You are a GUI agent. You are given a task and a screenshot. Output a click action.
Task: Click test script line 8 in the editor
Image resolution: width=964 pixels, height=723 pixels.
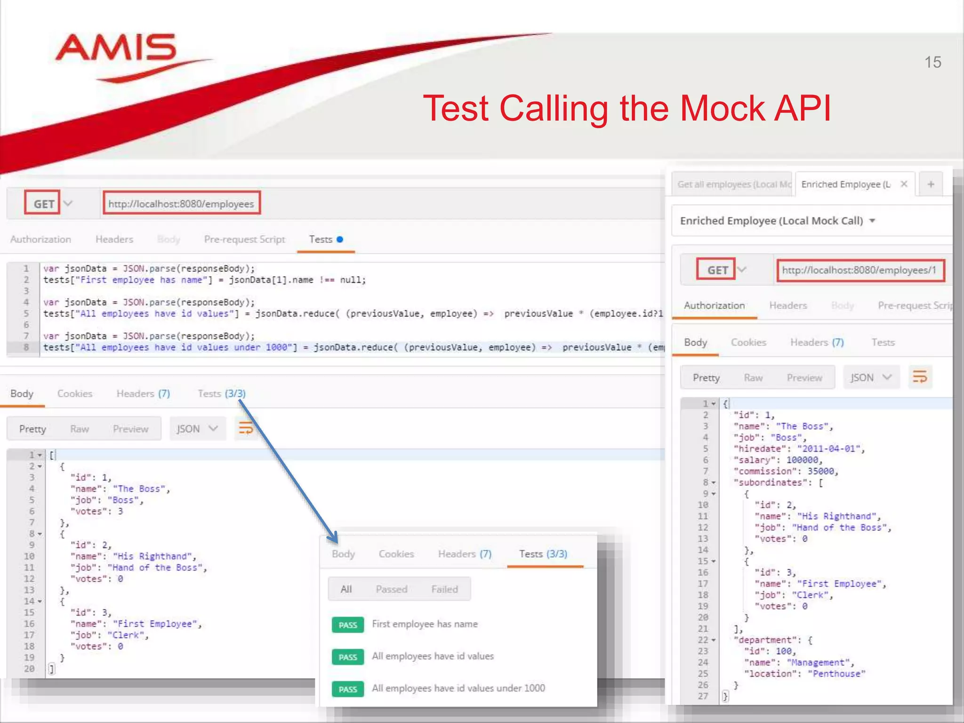tap(353, 347)
